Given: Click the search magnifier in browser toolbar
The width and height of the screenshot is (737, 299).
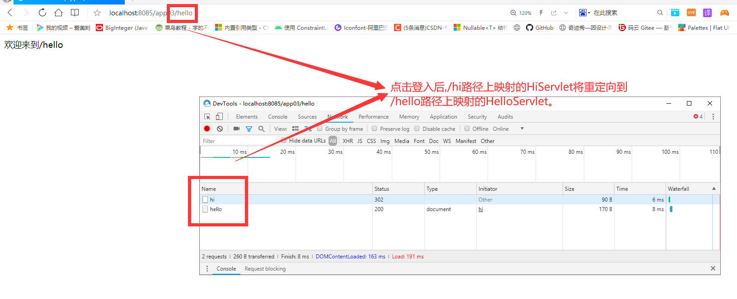Looking at the screenshot, I should pyautogui.click(x=660, y=13).
